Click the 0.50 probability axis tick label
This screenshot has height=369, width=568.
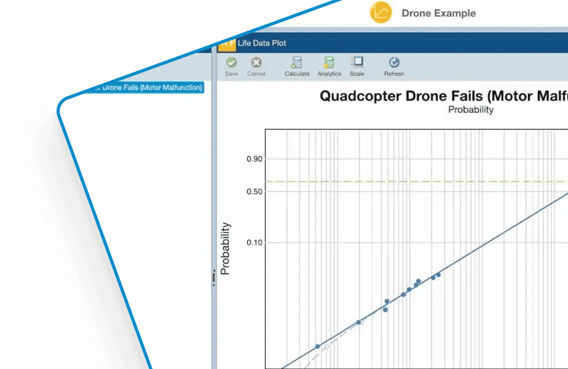pos(254,191)
